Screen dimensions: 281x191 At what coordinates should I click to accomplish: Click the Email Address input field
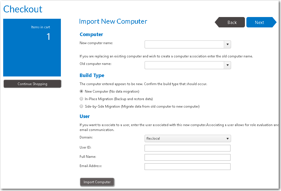(187, 166)
